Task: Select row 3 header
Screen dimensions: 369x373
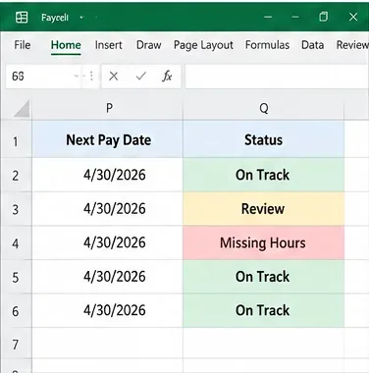Action: tap(16, 209)
